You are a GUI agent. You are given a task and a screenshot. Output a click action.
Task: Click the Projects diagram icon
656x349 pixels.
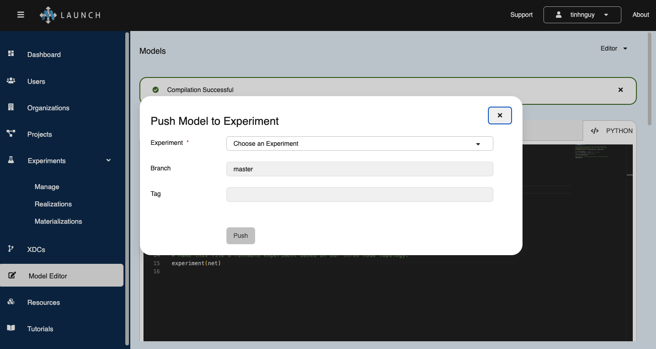(11, 133)
